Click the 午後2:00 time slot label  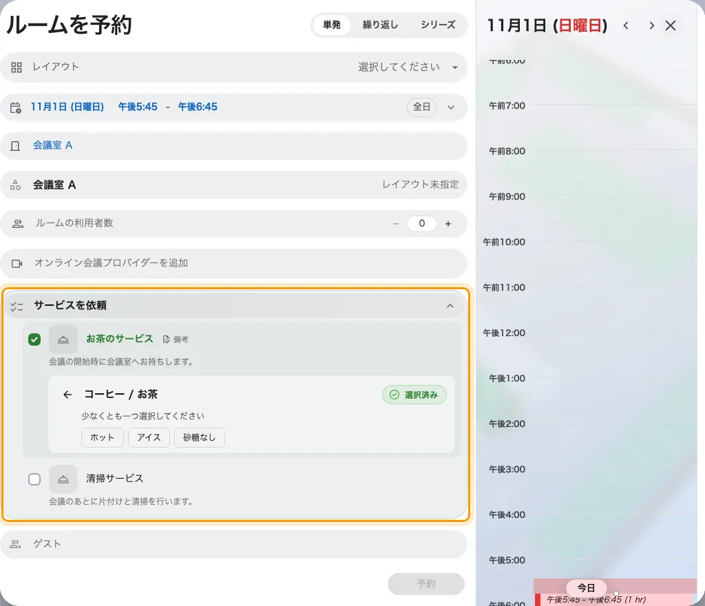pyautogui.click(x=507, y=424)
